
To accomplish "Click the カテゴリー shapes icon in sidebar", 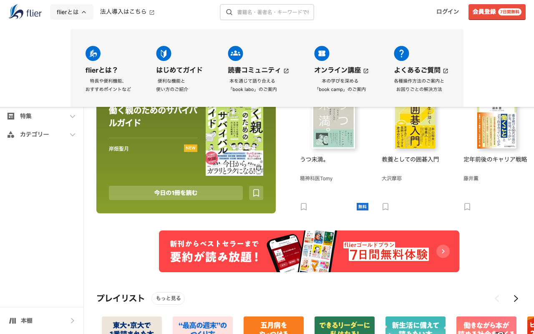I will pos(11,134).
